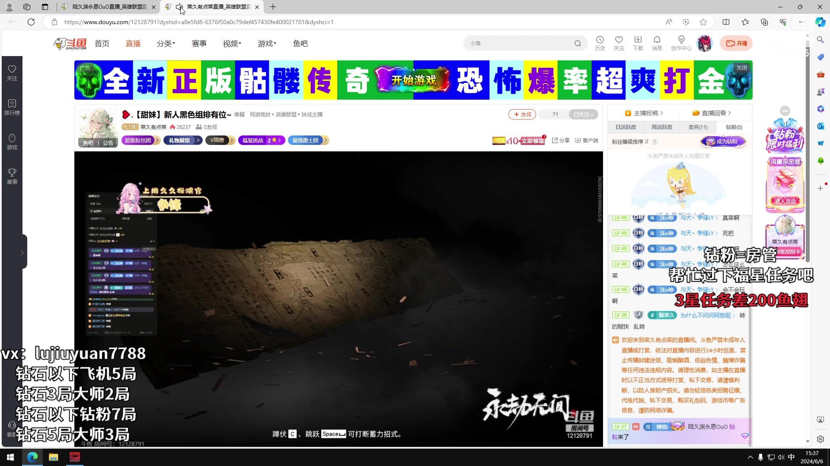
Task: Open Edge sidebar Outlook icon
Action: (x=820, y=126)
